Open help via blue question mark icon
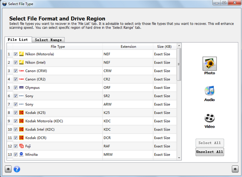 coord(17,169)
